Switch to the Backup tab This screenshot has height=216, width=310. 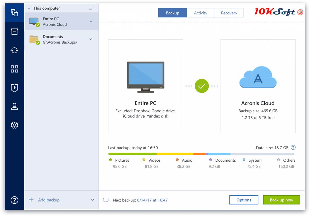pos(172,13)
